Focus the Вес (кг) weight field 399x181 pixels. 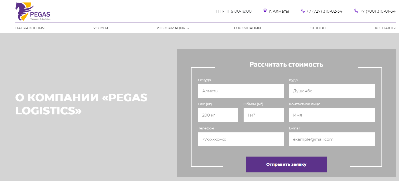[218, 115]
